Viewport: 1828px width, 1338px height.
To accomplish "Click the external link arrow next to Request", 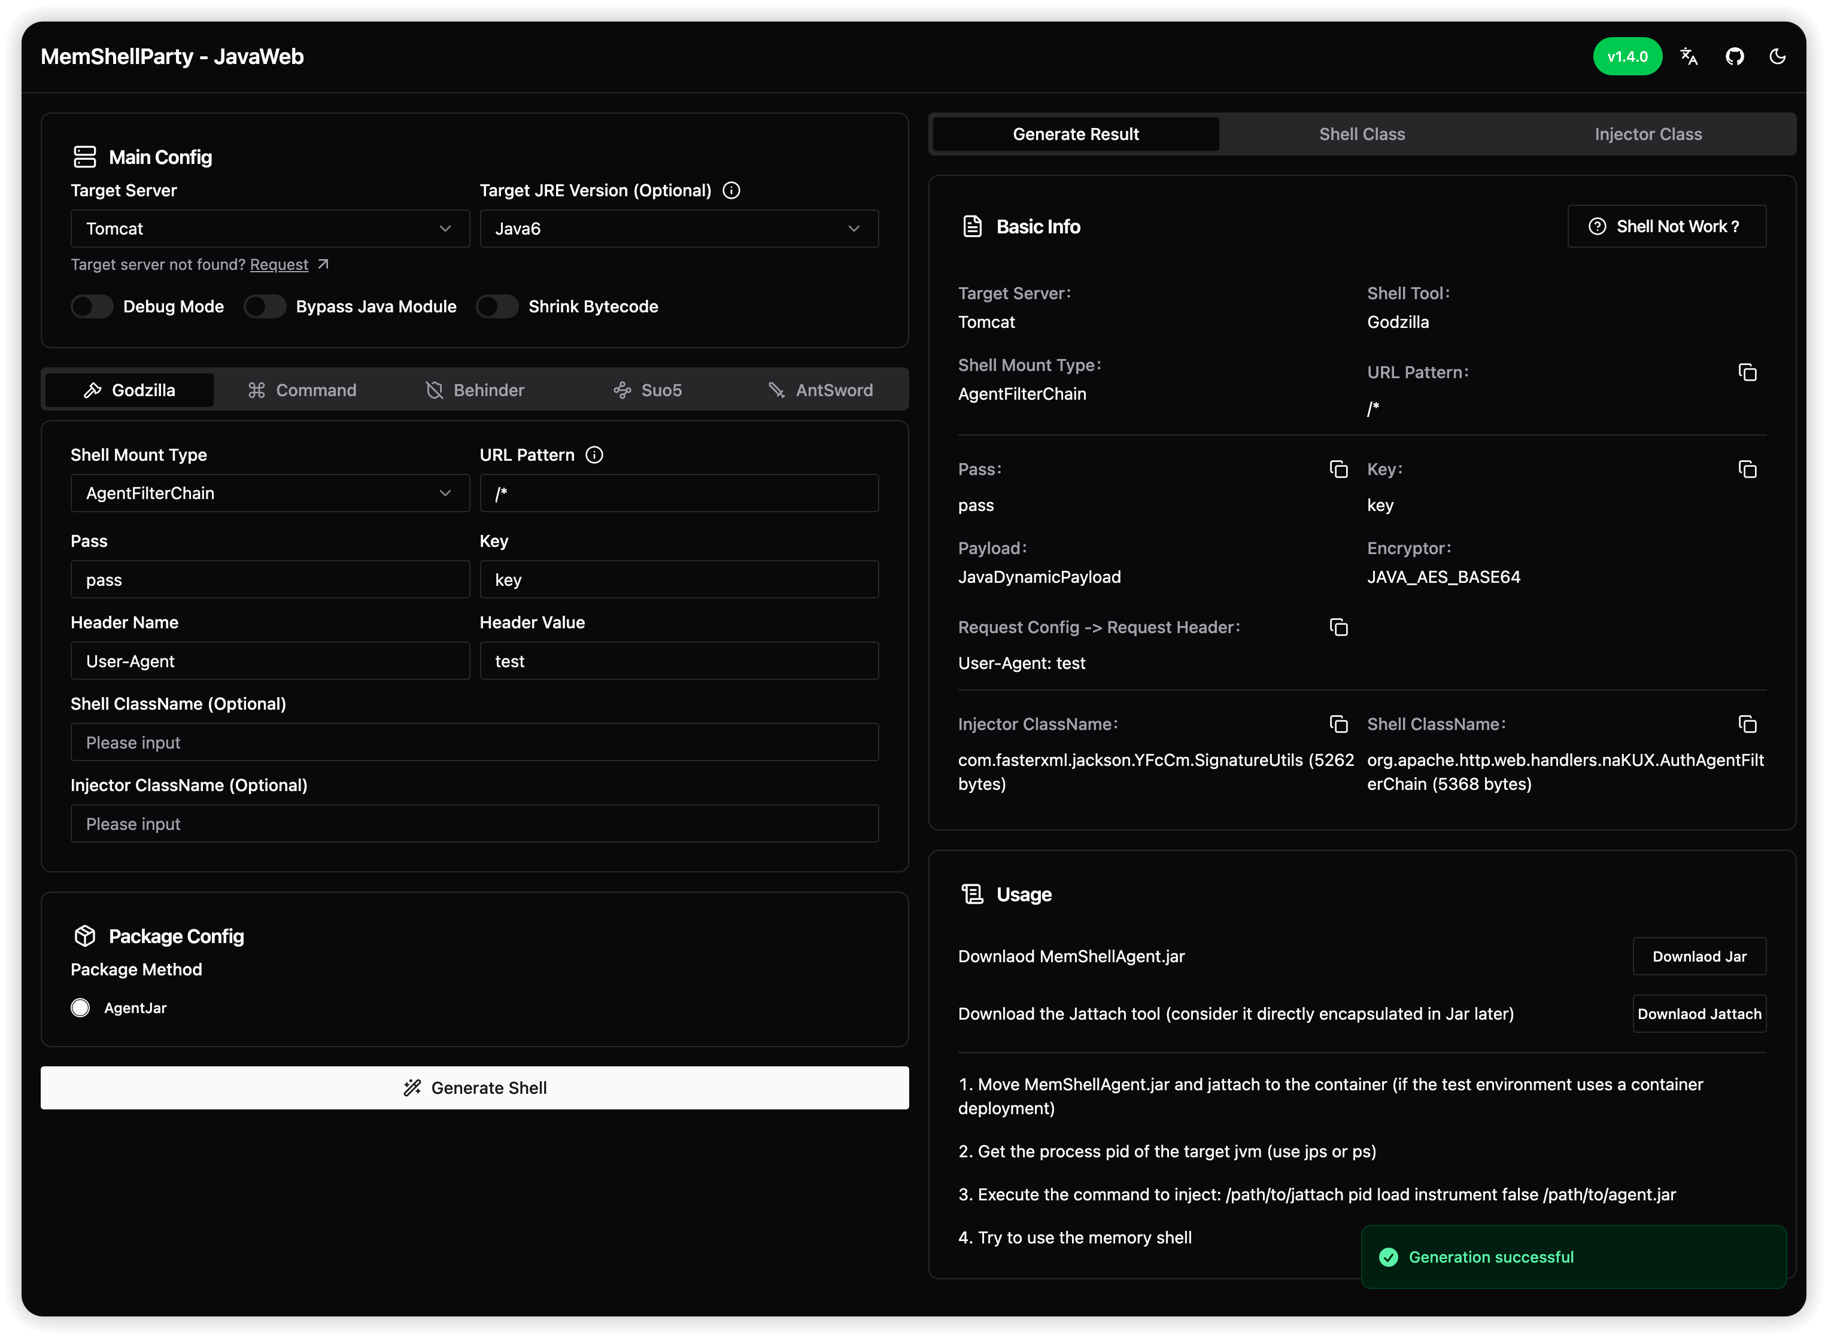I will point(323,264).
